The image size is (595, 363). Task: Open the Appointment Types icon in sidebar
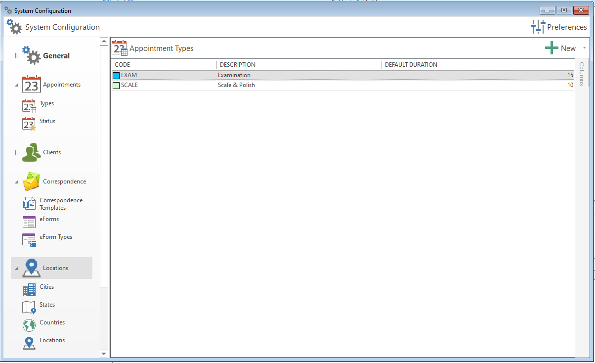click(x=29, y=106)
